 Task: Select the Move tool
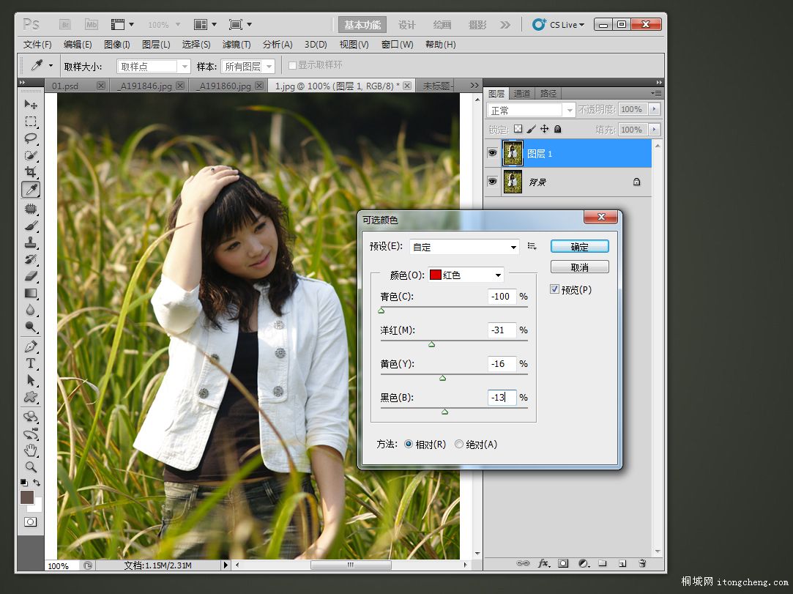pyautogui.click(x=31, y=105)
